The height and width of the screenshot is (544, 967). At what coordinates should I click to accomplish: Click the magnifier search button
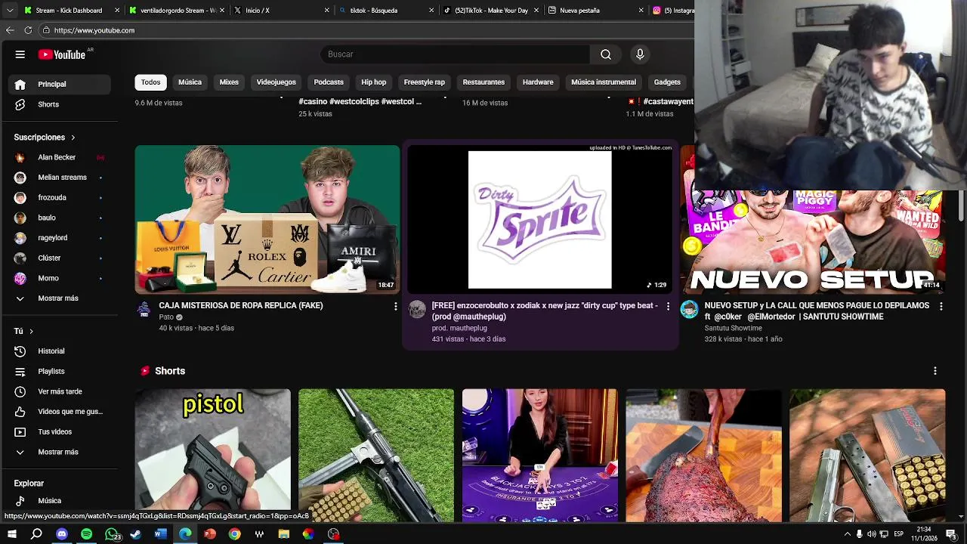click(x=606, y=54)
